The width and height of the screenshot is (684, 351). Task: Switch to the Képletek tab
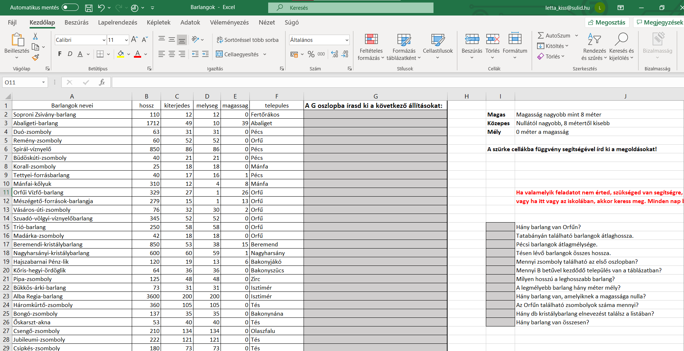[158, 22]
